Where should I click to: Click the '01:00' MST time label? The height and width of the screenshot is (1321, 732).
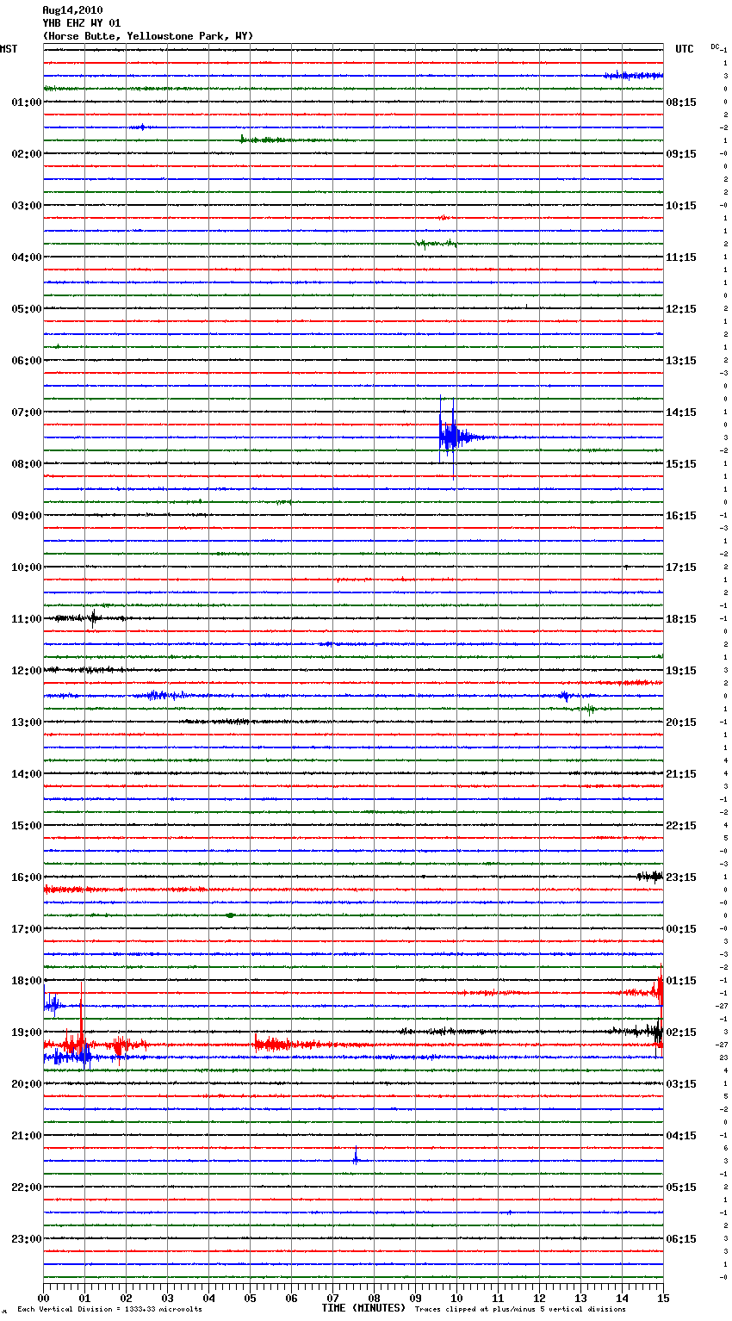coord(27,102)
